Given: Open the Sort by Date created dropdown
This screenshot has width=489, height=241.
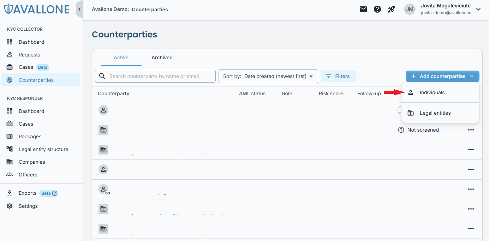Looking at the screenshot, I should point(268,76).
